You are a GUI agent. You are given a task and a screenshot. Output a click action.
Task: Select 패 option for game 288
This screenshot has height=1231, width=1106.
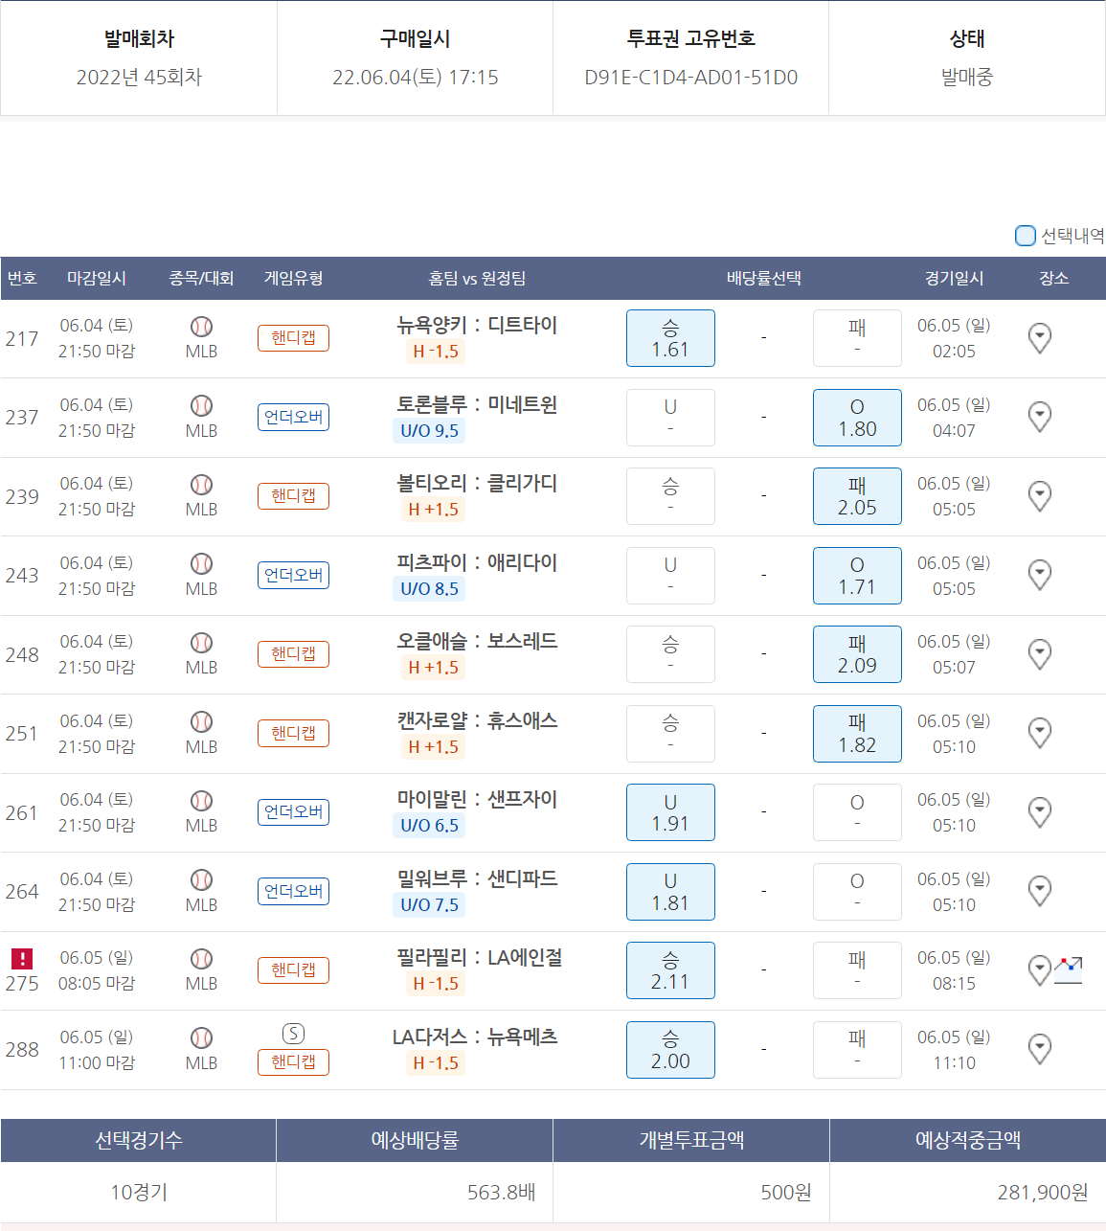[857, 1050]
